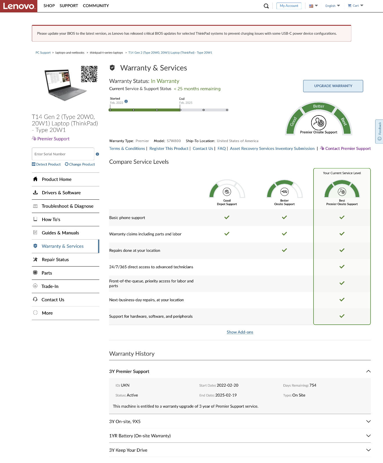Screen dimensions: 383x463
Task: Open the country flag selector
Action: coord(313,6)
